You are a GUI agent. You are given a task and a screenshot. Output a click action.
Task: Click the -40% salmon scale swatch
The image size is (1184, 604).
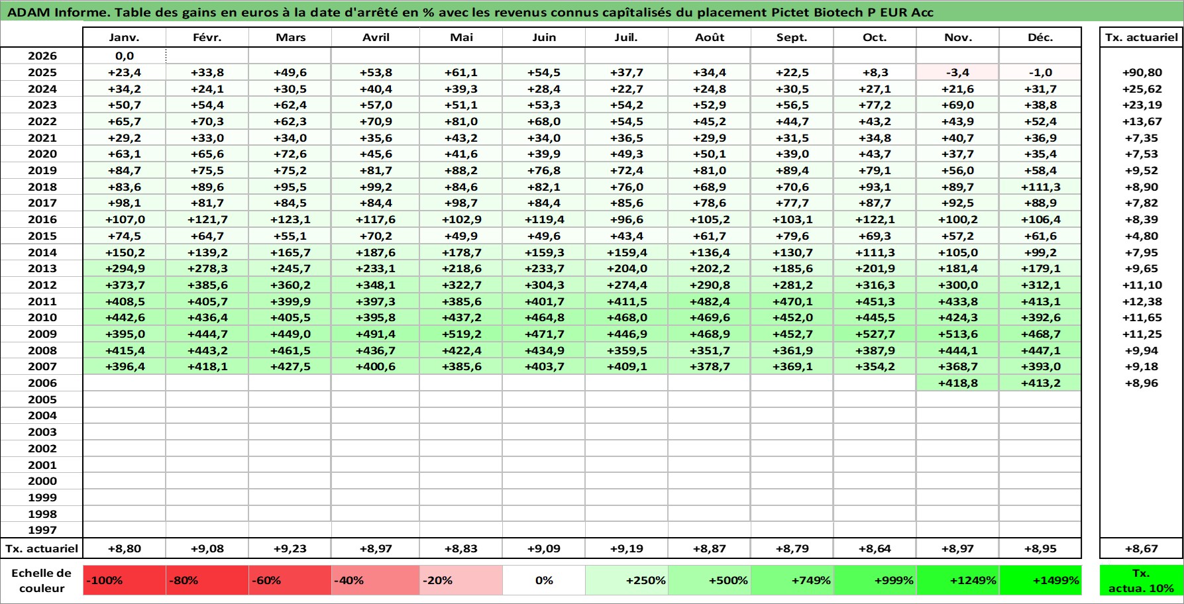click(x=376, y=580)
